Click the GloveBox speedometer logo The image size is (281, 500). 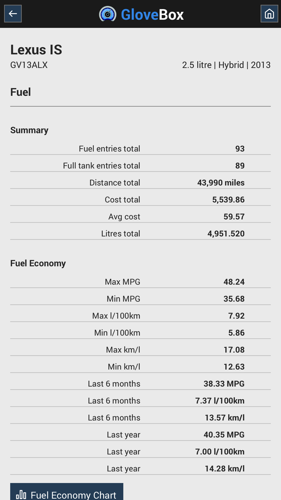[x=108, y=14]
